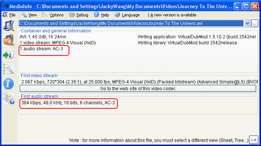Viewport: 261px width, 146px height.
Task: Click the File menu icon
Action: [x=5, y=15]
